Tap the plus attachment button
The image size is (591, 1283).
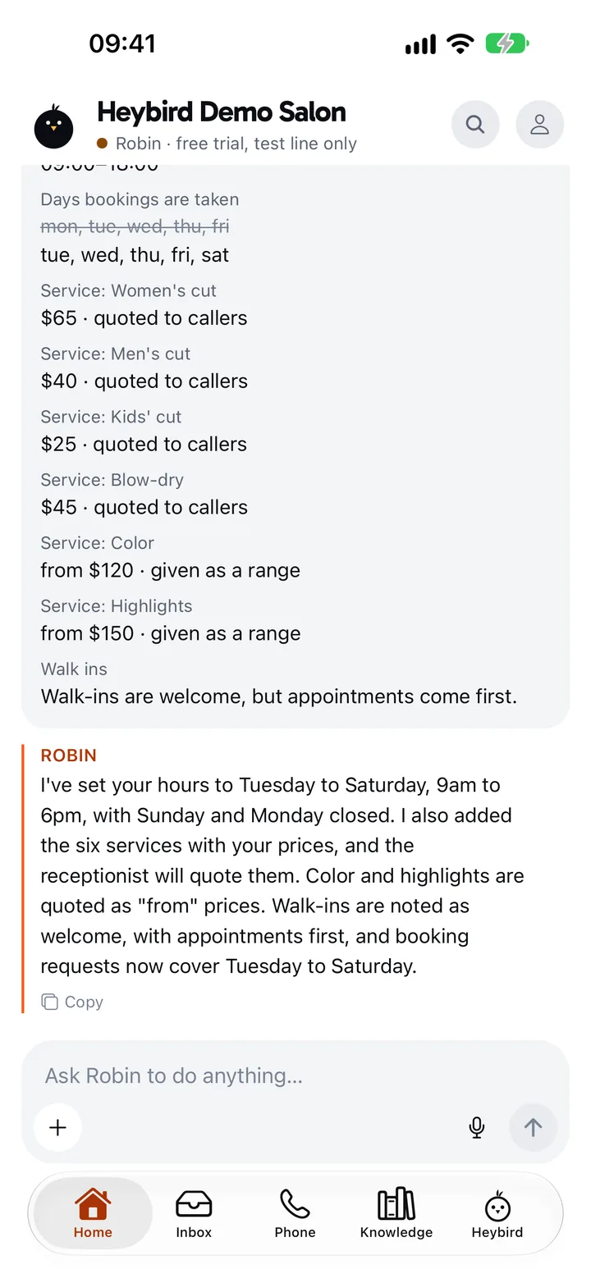pyautogui.click(x=57, y=1127)
